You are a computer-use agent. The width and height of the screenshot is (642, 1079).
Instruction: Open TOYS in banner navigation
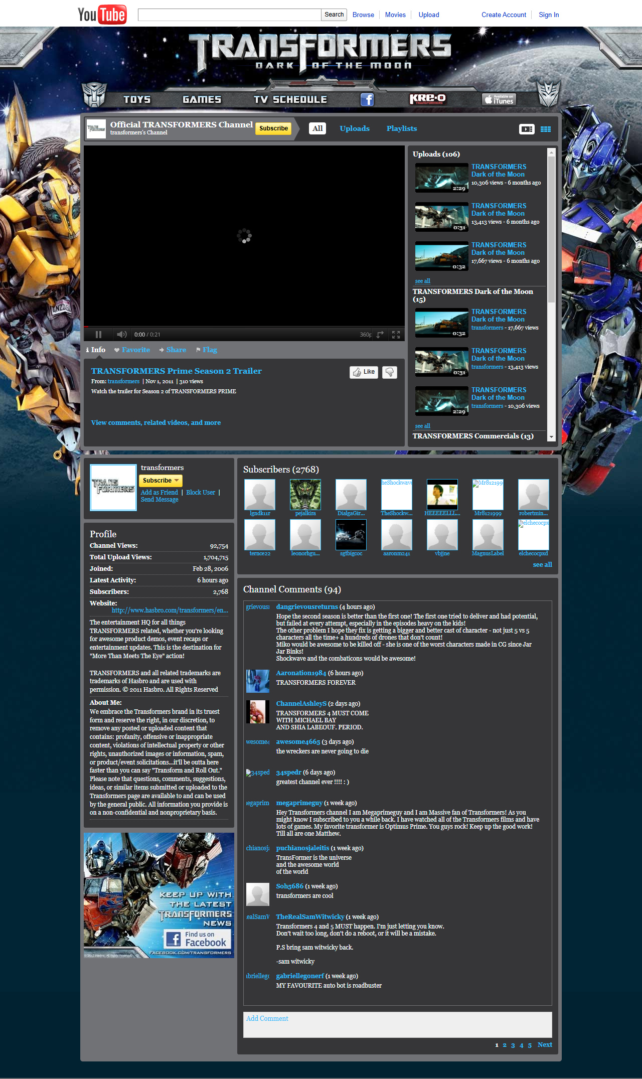[137, 99]
